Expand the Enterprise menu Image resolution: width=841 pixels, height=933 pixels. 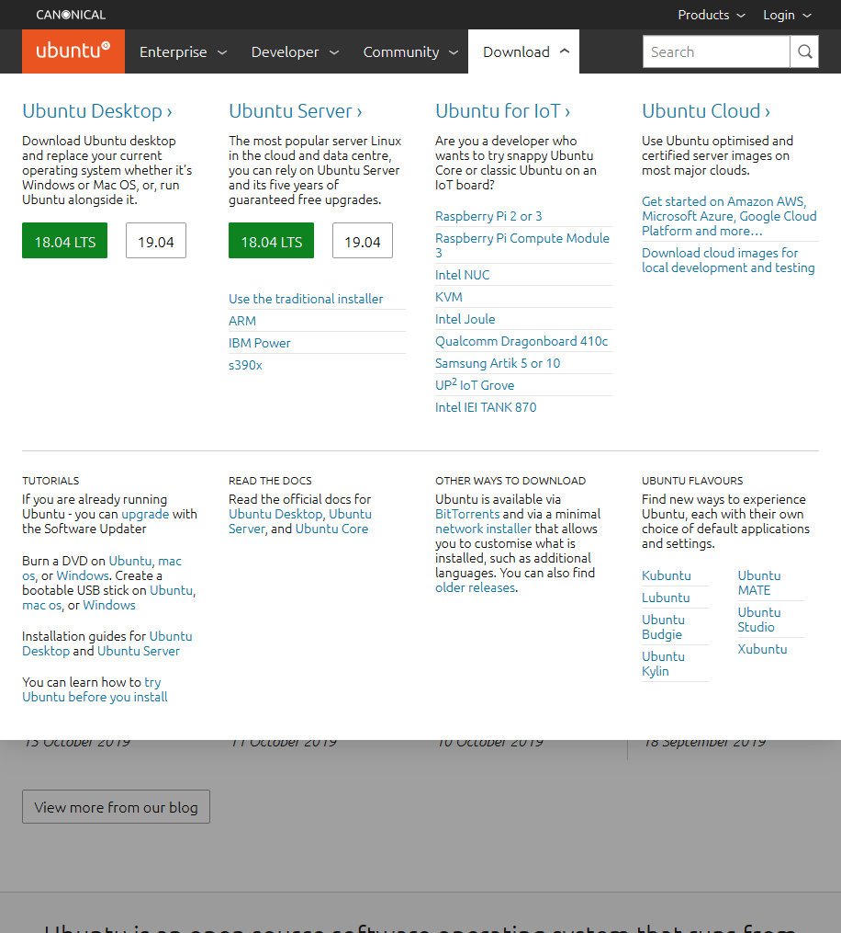click(183, 51)
